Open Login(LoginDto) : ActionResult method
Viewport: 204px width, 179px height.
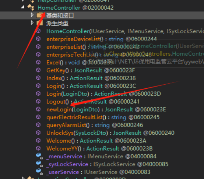pyautogui.click(x=104, y=94)
